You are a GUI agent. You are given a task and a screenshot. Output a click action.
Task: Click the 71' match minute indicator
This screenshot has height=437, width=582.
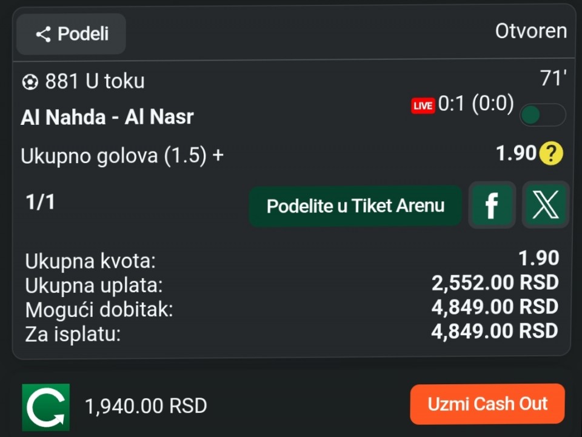(x=553, y=79)
